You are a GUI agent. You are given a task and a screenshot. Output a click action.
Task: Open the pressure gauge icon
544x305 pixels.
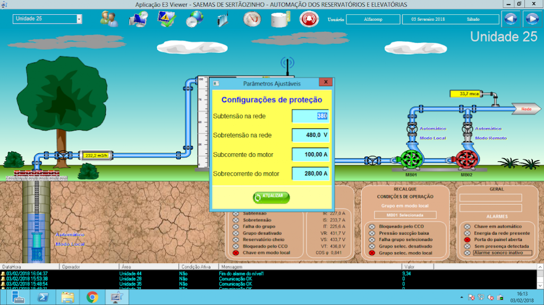(x=251, y=19)
